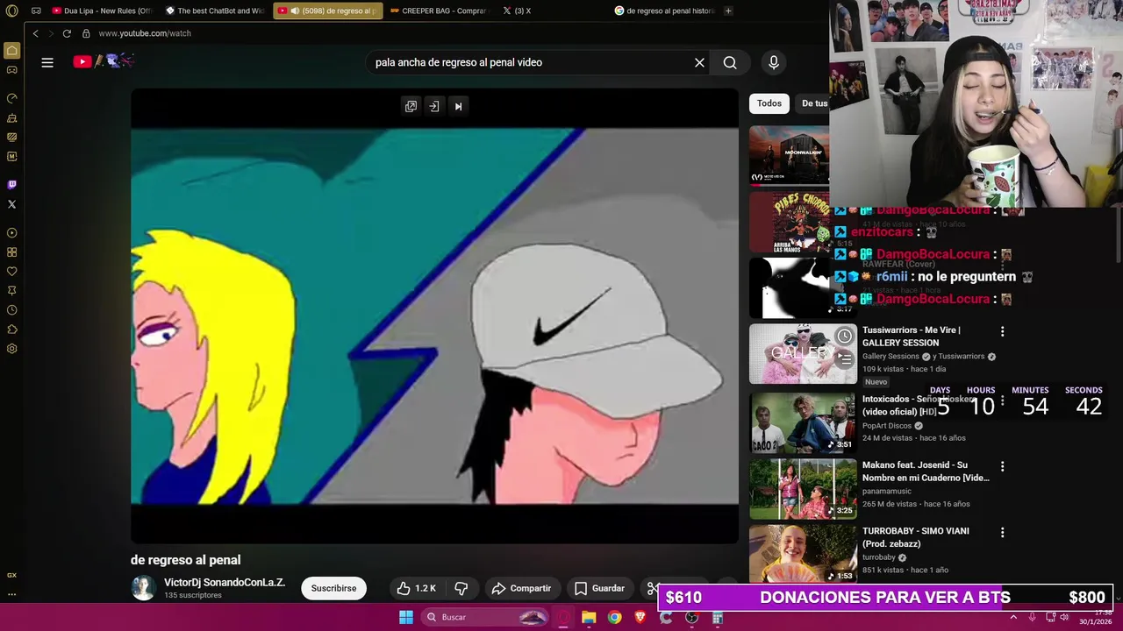Open options for Tussiwarriors - Me Vire

pyautogui.click(x=1002, y=331)
